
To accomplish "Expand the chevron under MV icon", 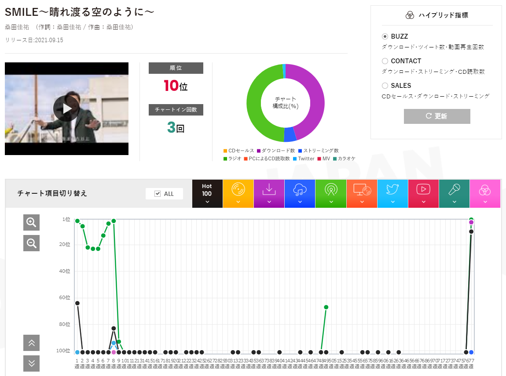I will [423, 202].
